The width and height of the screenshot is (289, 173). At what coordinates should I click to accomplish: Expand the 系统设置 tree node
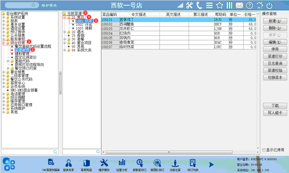(3, 17)
